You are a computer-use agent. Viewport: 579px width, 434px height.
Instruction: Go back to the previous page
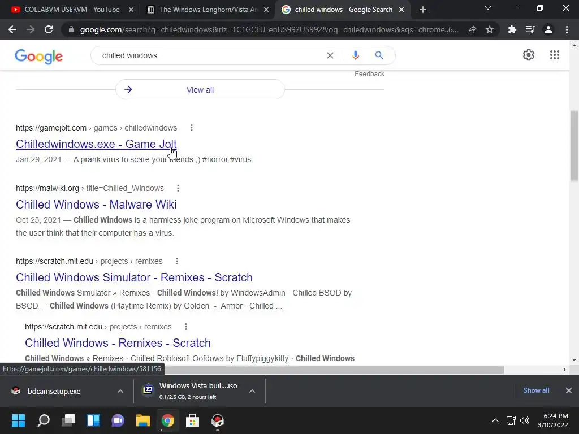point(12,29)
